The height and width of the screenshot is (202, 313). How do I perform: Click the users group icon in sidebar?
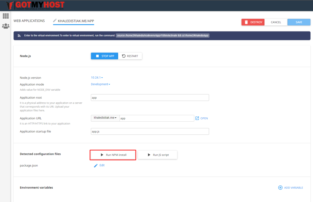(6, 26)
